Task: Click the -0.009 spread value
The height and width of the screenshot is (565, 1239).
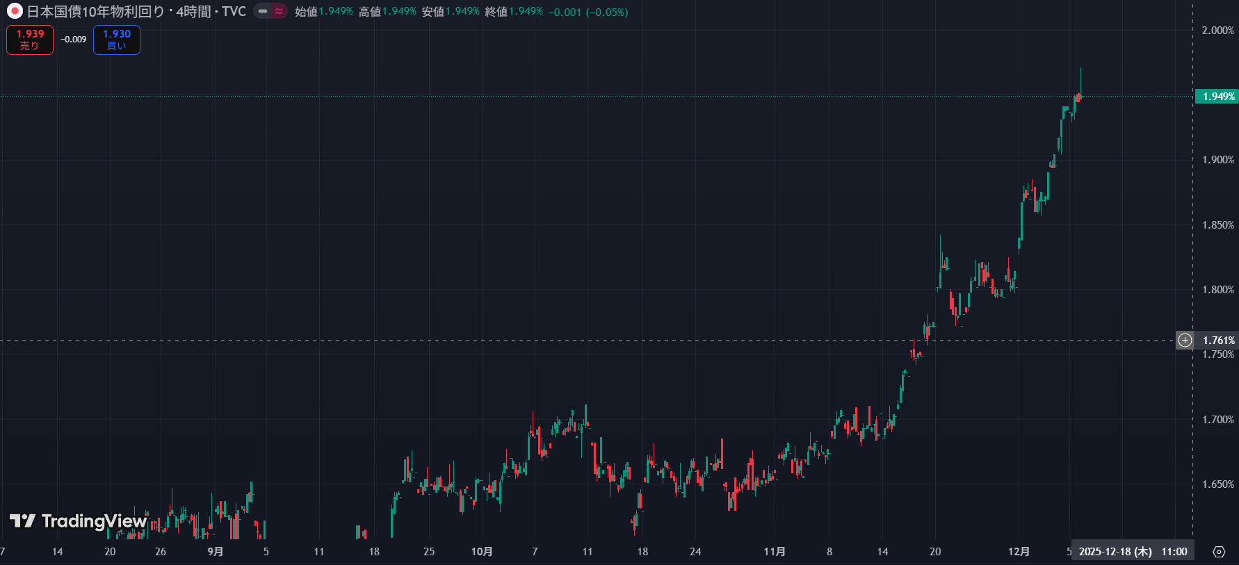Action: click(x=73, y=40)
